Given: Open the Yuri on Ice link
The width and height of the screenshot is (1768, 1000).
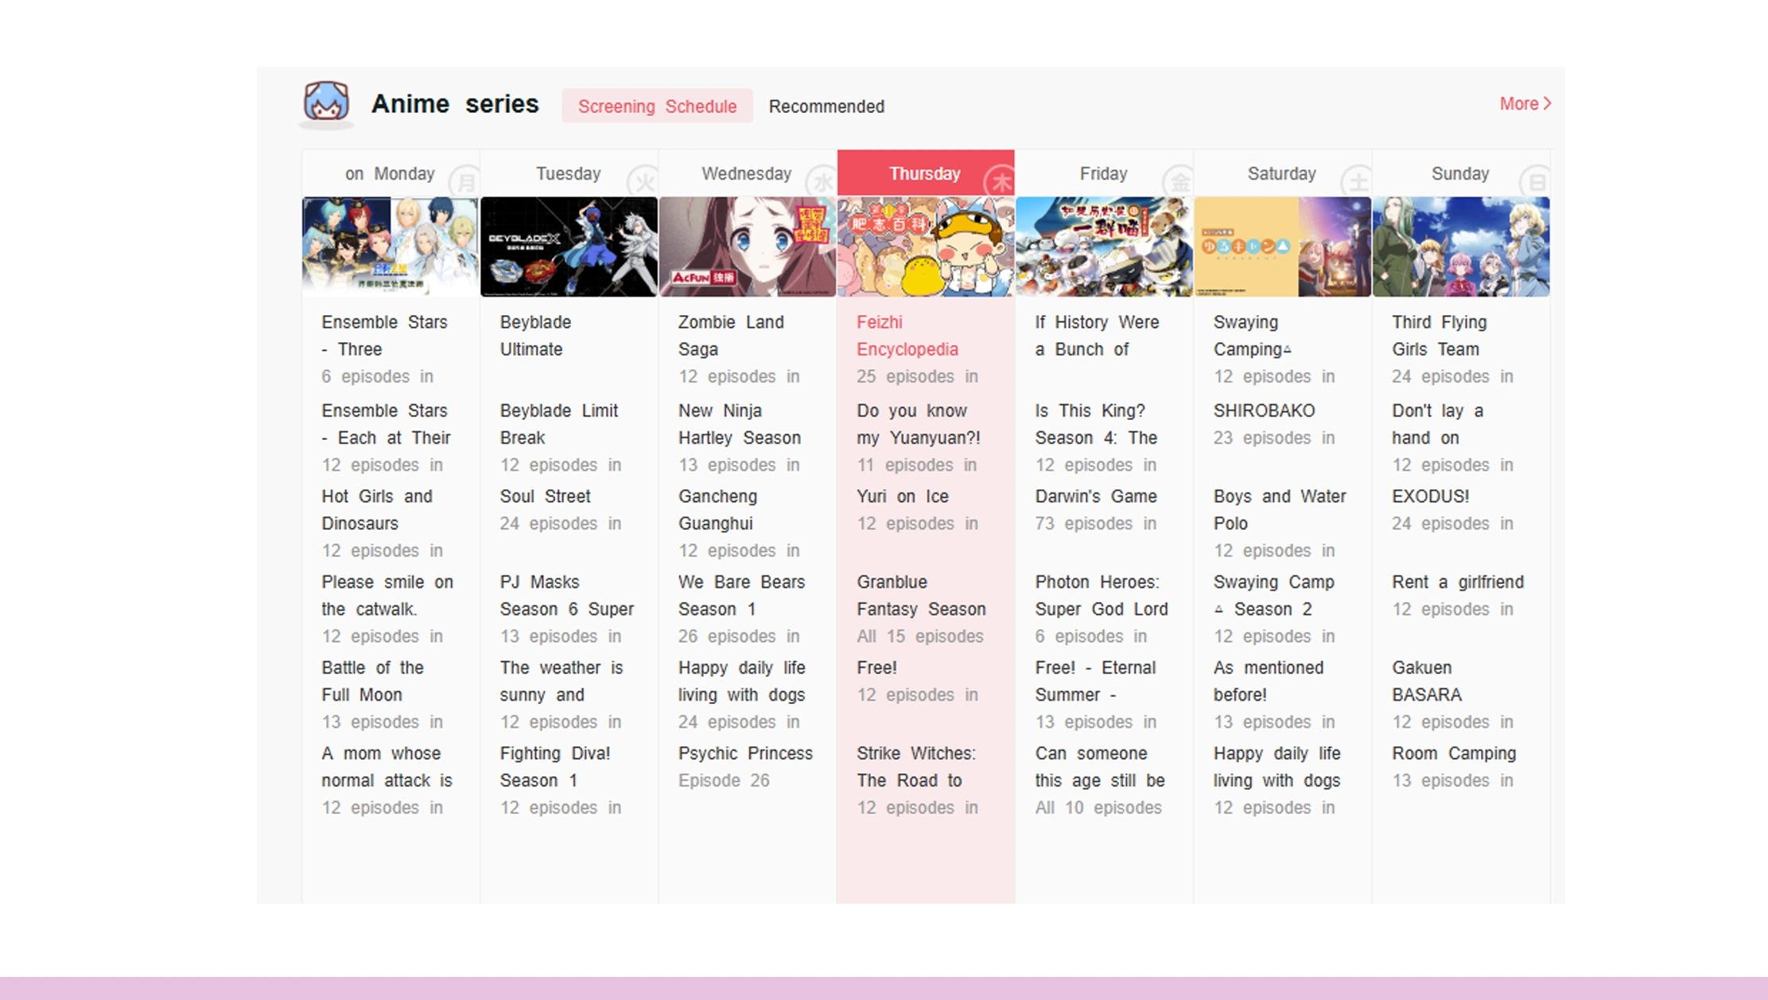Looking at the screenshot, I should click(x=902, y=496).
